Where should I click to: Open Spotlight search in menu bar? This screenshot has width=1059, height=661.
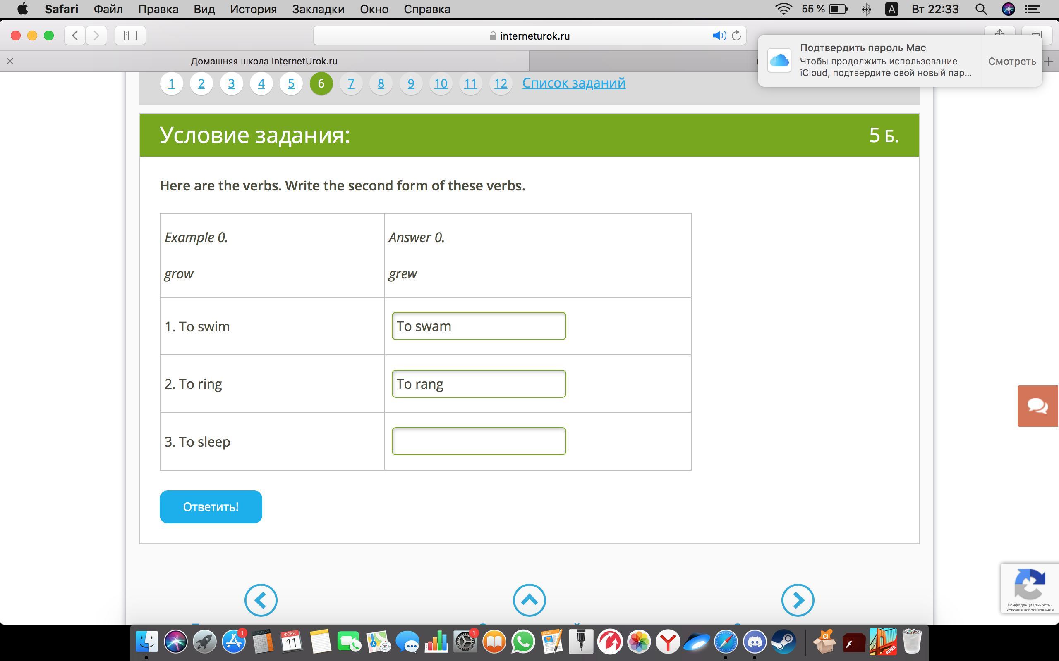click(x=981, y=9)
